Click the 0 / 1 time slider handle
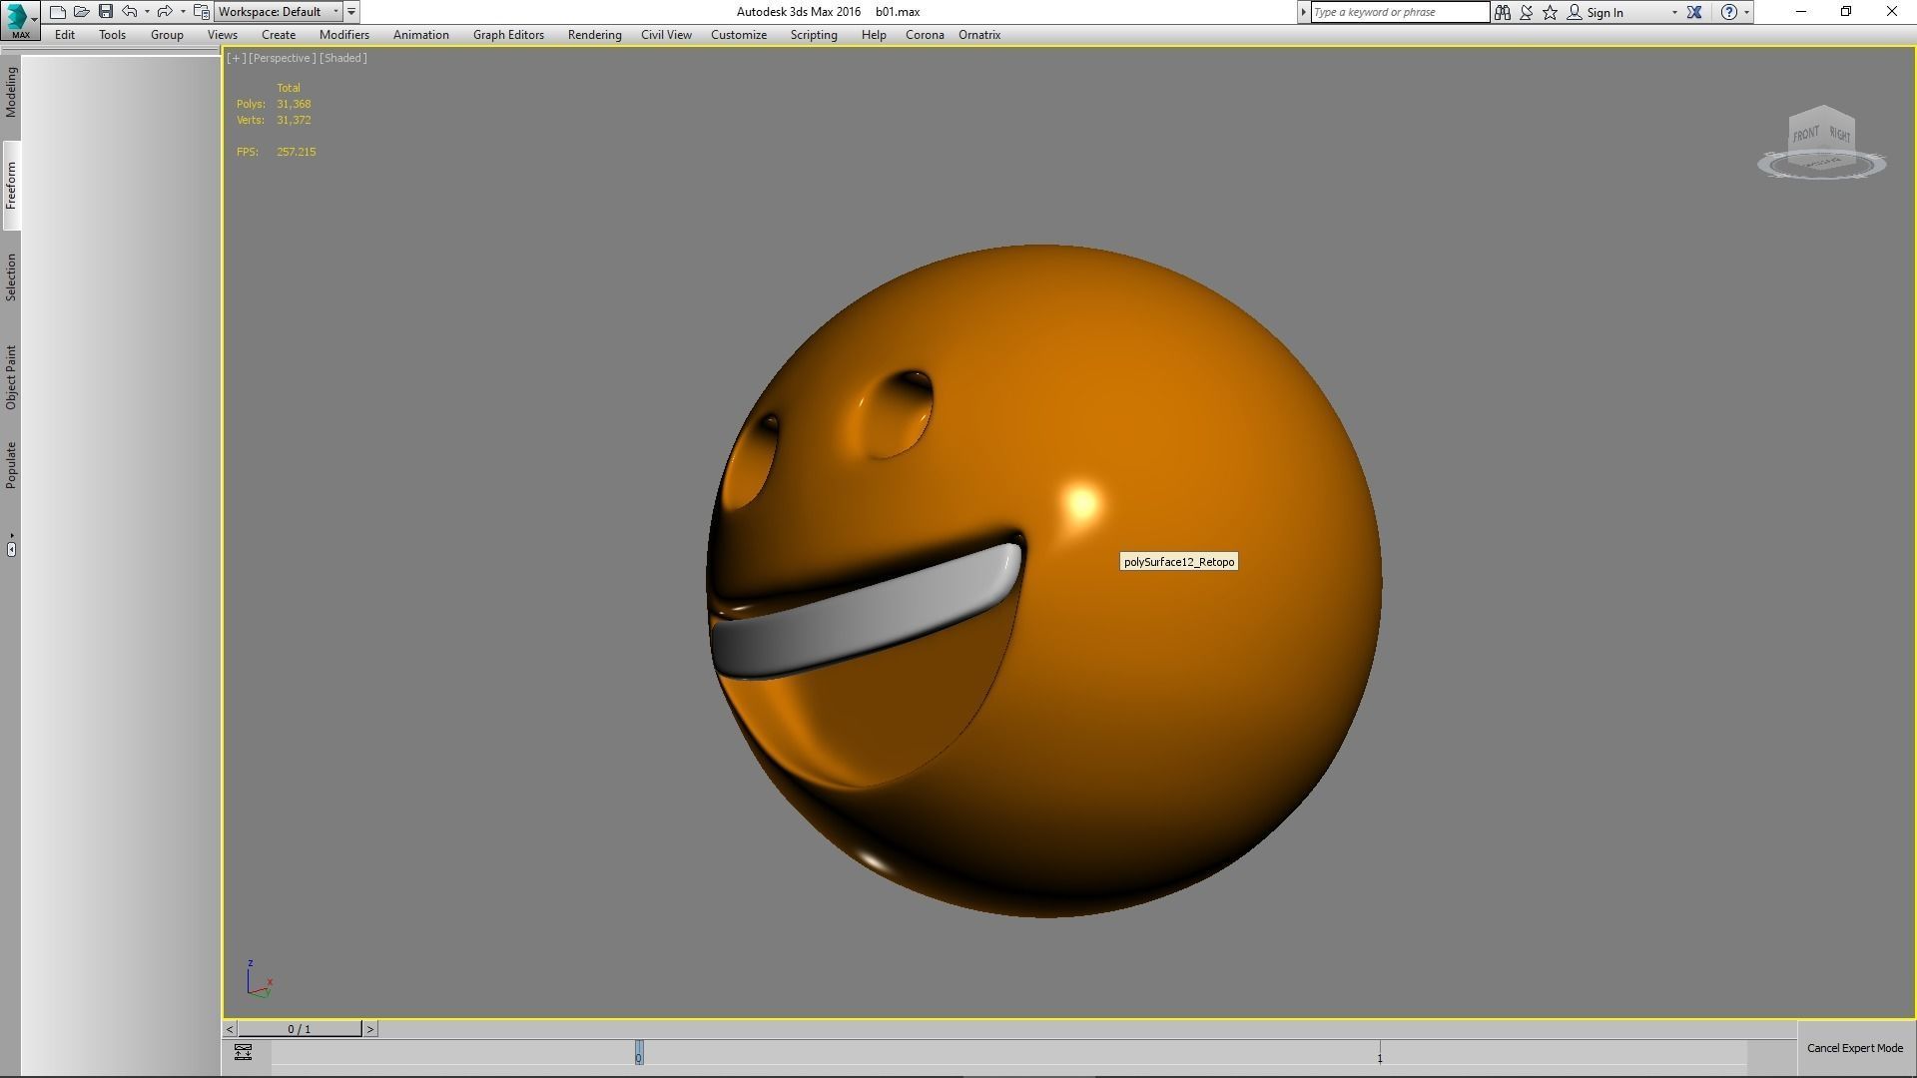The image size is (1917, 1078). coord(300,1029)
